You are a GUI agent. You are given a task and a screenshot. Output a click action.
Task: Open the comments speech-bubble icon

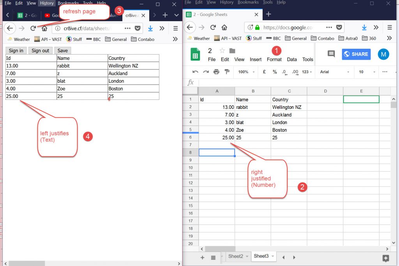click(331, 54)
